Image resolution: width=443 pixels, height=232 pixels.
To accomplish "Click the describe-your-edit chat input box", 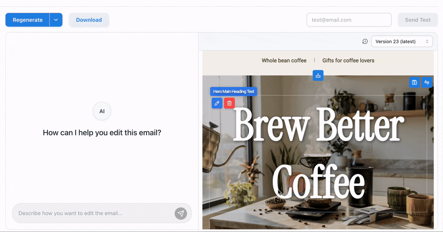I will (x=93, y=213).
